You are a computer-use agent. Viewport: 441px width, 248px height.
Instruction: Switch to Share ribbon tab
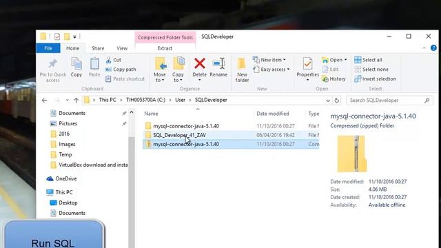click(x=98, y=48)
